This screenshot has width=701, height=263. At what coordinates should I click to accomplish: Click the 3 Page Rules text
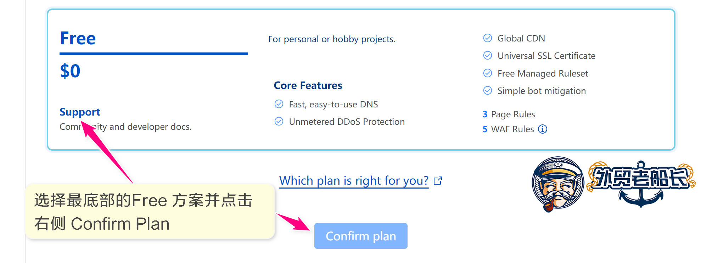509,114
